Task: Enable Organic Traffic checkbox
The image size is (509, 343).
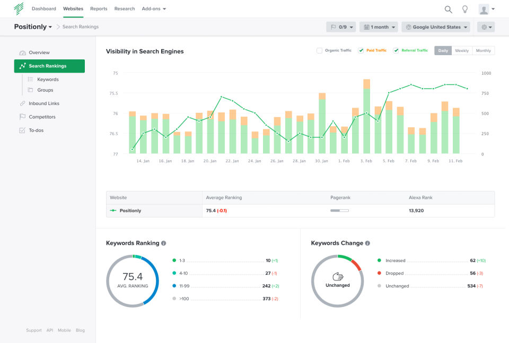Action: [x=319, y=50]
